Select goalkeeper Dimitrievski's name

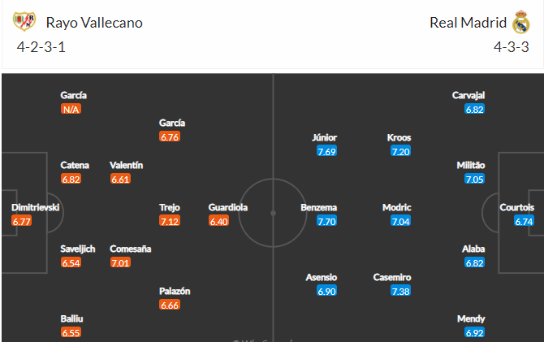coord(35,208)
